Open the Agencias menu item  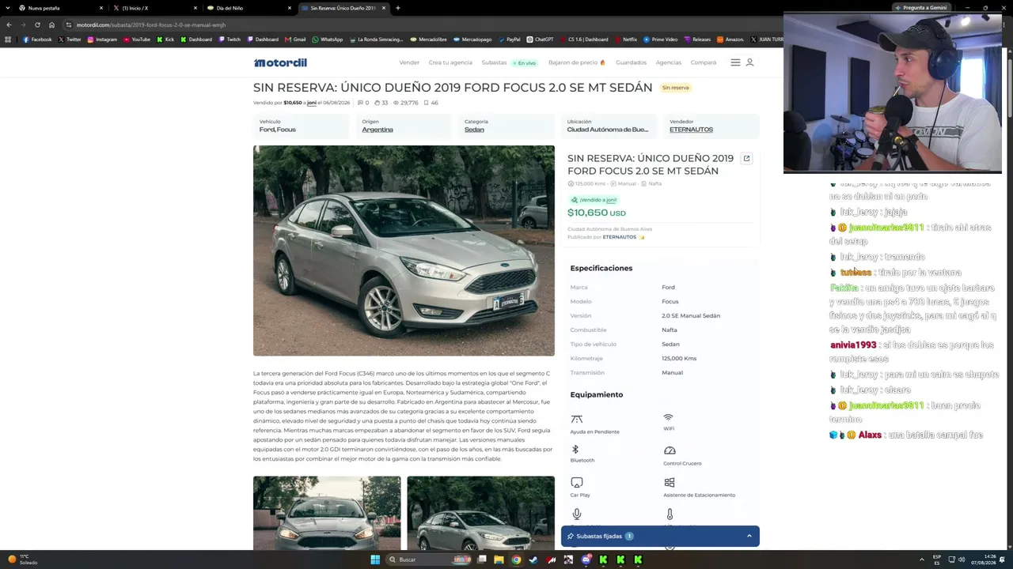669,62
